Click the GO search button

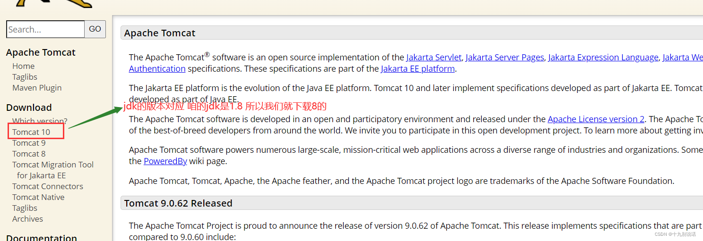[x=95, y=29]
